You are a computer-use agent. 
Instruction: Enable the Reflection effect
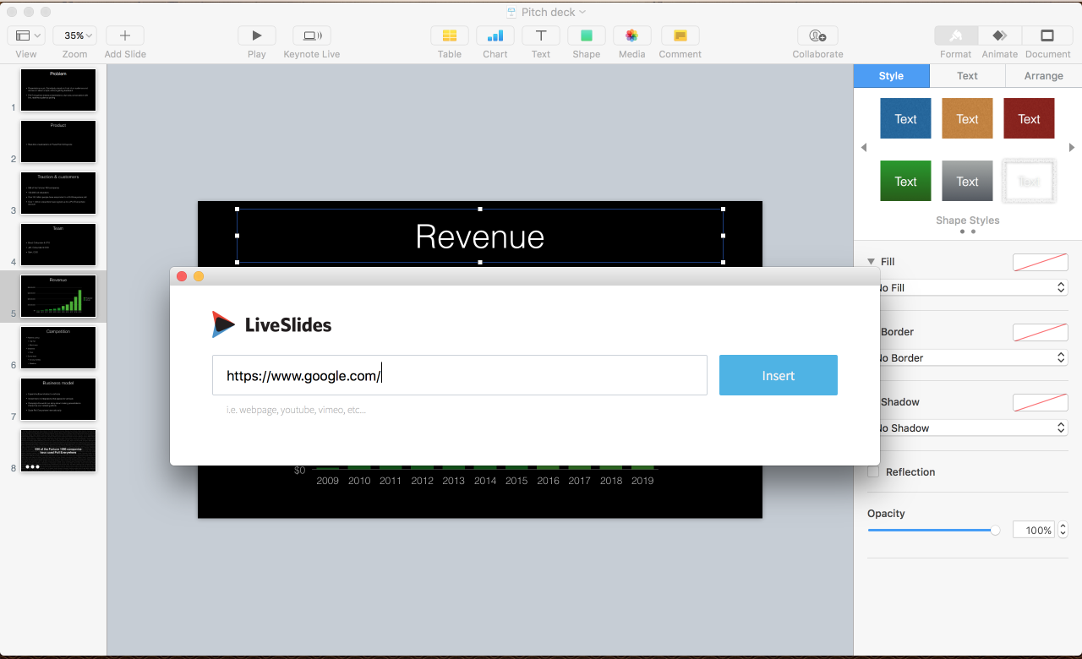coord(873,471)
